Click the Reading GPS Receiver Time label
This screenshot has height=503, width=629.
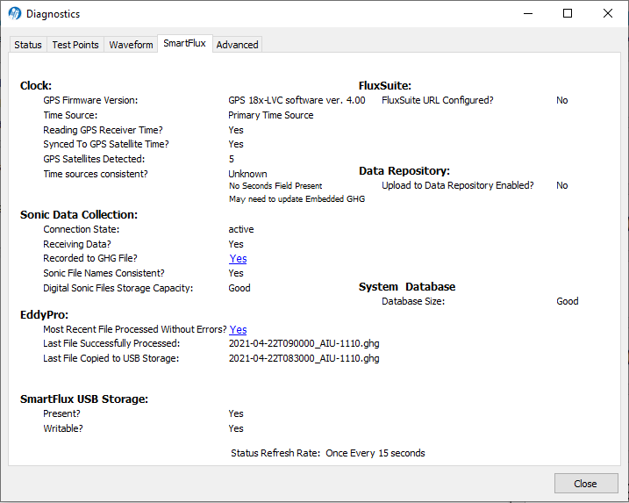104,130
